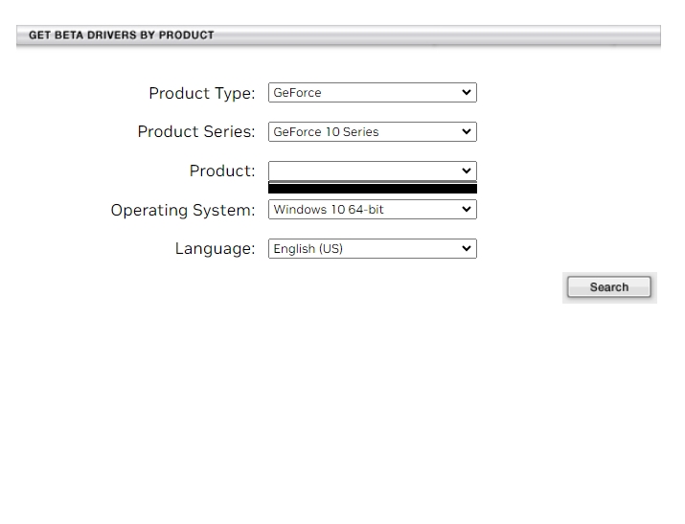
Task: Click the Get Beta Drivers By Product heading
Action: (x=122, y=34)
